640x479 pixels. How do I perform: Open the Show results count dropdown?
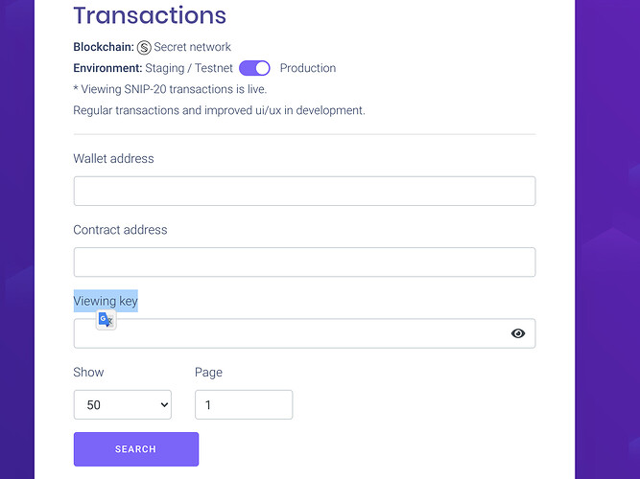pos(122,405)
